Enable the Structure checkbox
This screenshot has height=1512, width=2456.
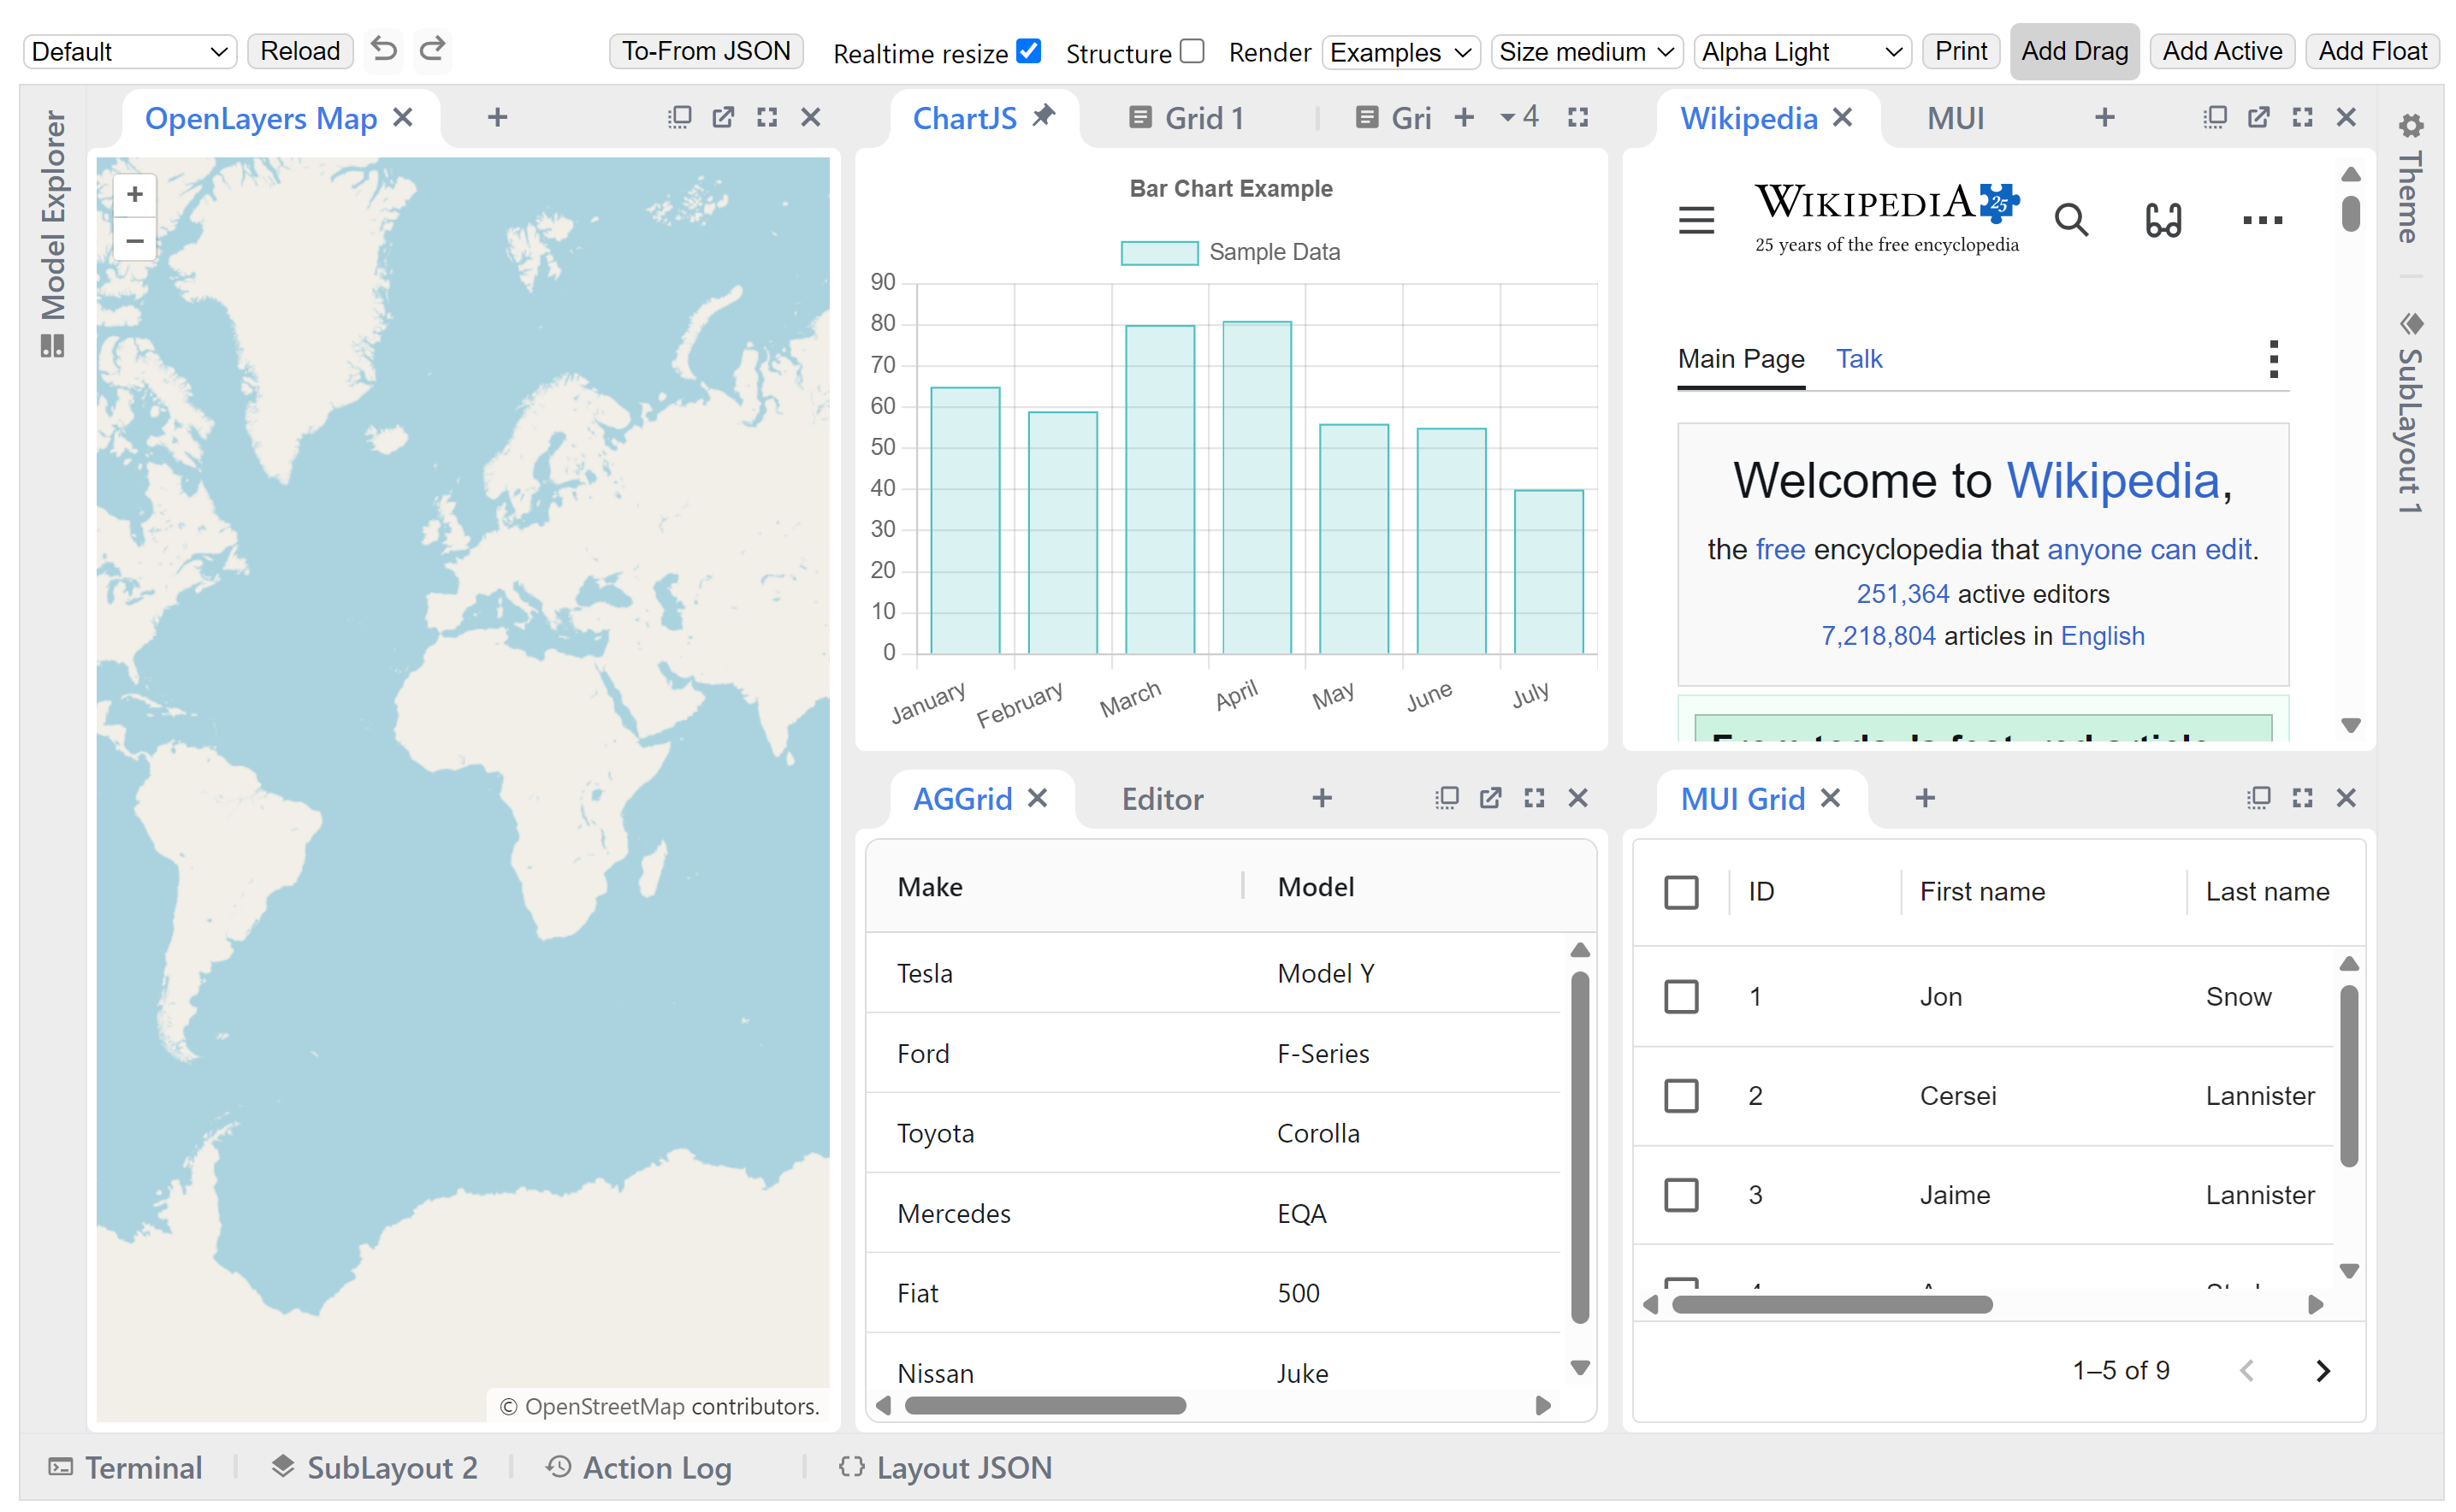pos(1192,50)
